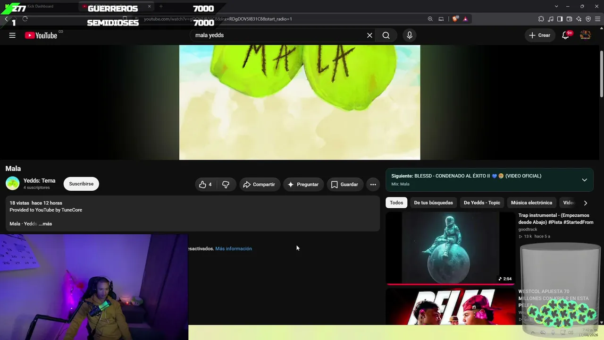Open the Yedds channel avatar
This screenshot has height=340, width=604.
coord(12,183)
